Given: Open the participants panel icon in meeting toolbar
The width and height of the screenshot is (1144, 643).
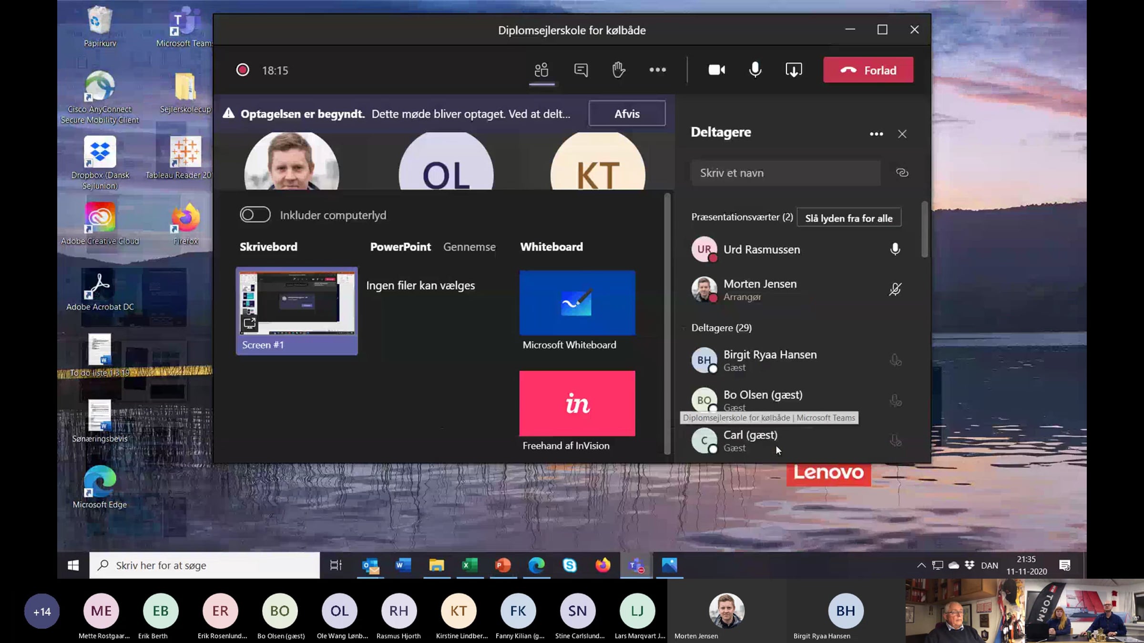Looking at the screenshot, I should 541,70.
